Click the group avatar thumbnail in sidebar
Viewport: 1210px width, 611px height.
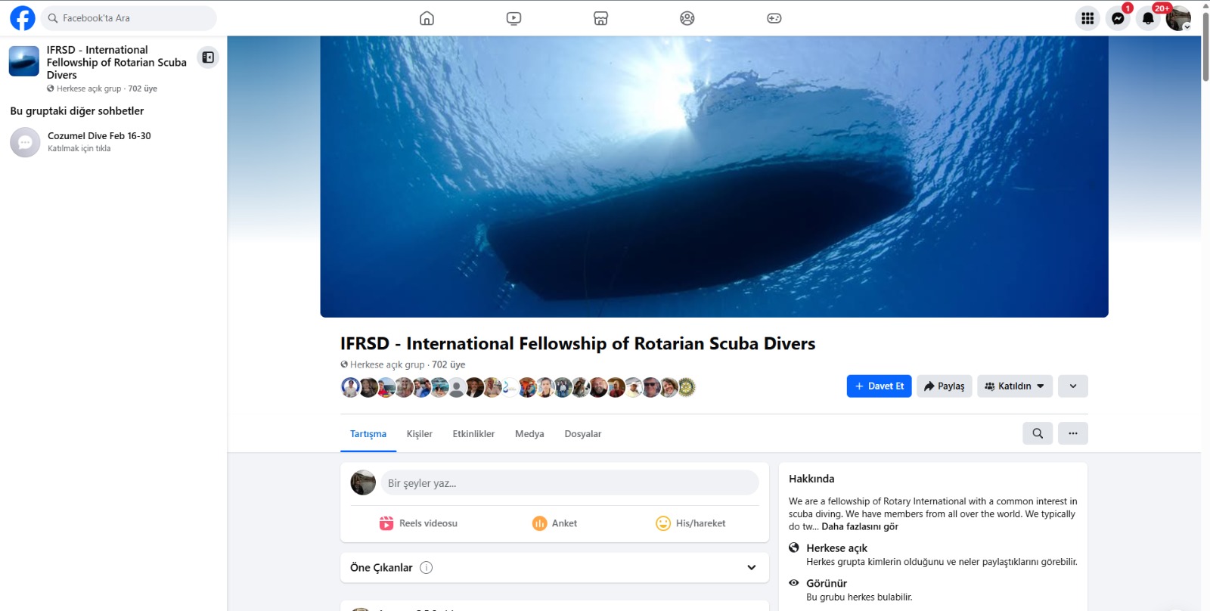(24, 61)
